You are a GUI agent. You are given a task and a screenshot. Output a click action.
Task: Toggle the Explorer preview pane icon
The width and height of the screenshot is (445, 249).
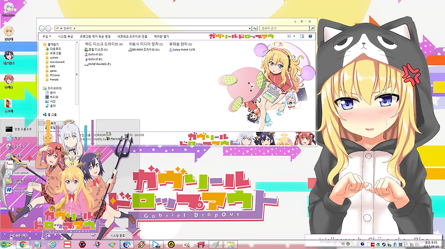302,36
